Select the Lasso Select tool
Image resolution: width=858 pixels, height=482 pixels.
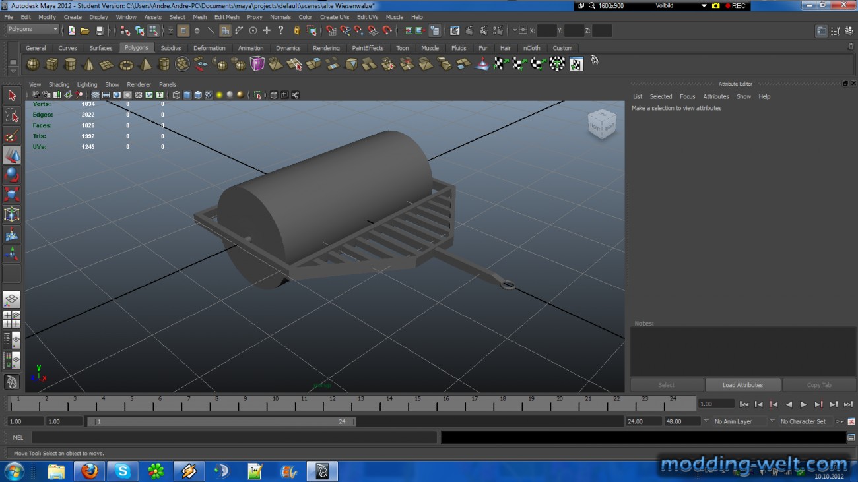point(12,116)
